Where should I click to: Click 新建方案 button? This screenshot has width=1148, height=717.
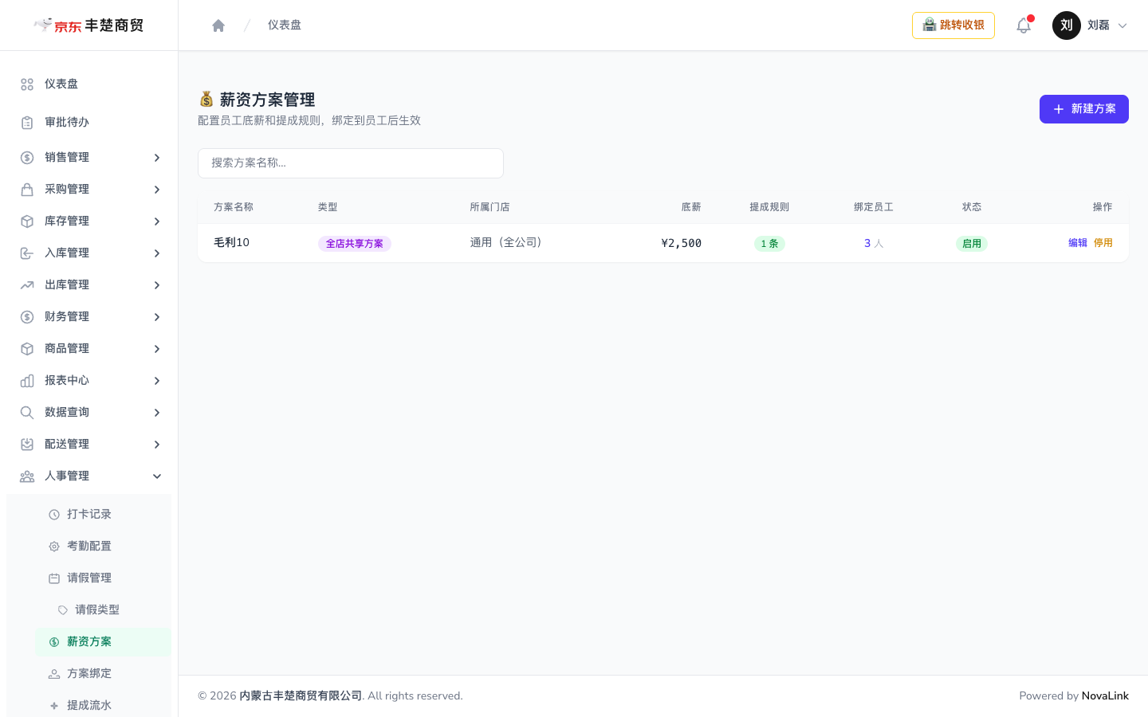click(1084, 109)
